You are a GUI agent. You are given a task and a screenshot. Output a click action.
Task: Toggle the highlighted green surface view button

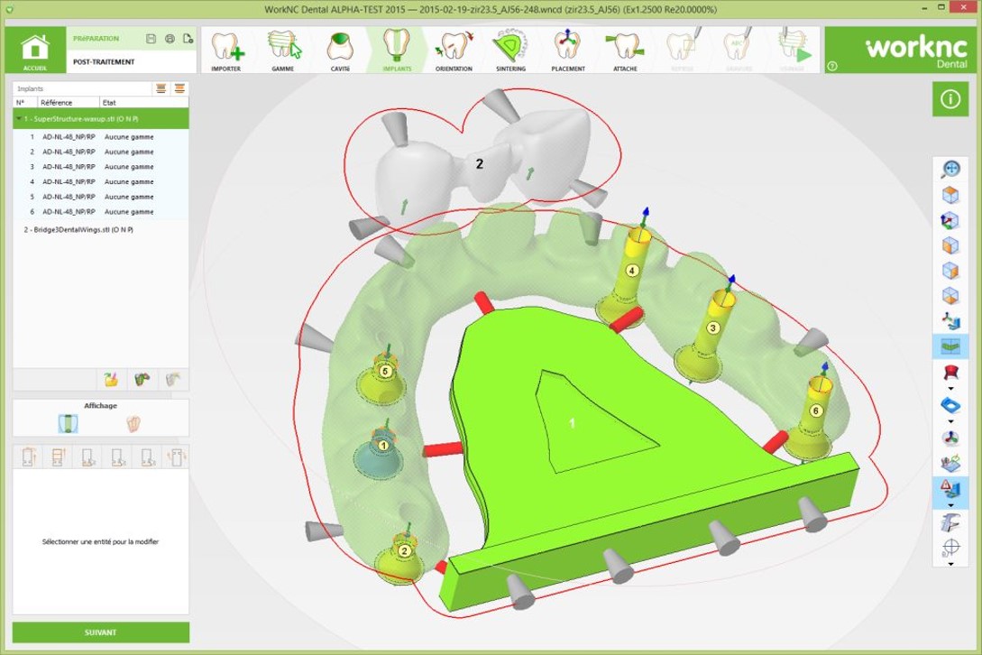(950, 346)
